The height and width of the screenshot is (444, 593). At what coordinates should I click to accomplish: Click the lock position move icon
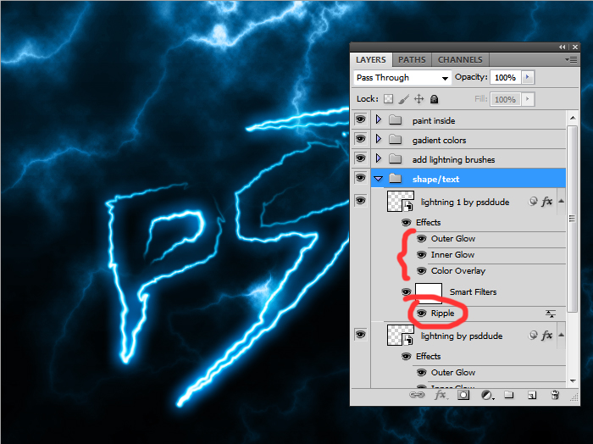point(418,99)
